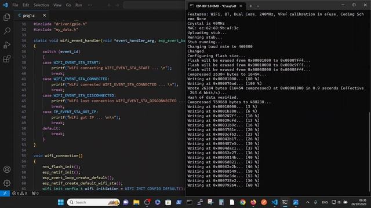Switch to VS Code from taskbar

tap(274, 202)
